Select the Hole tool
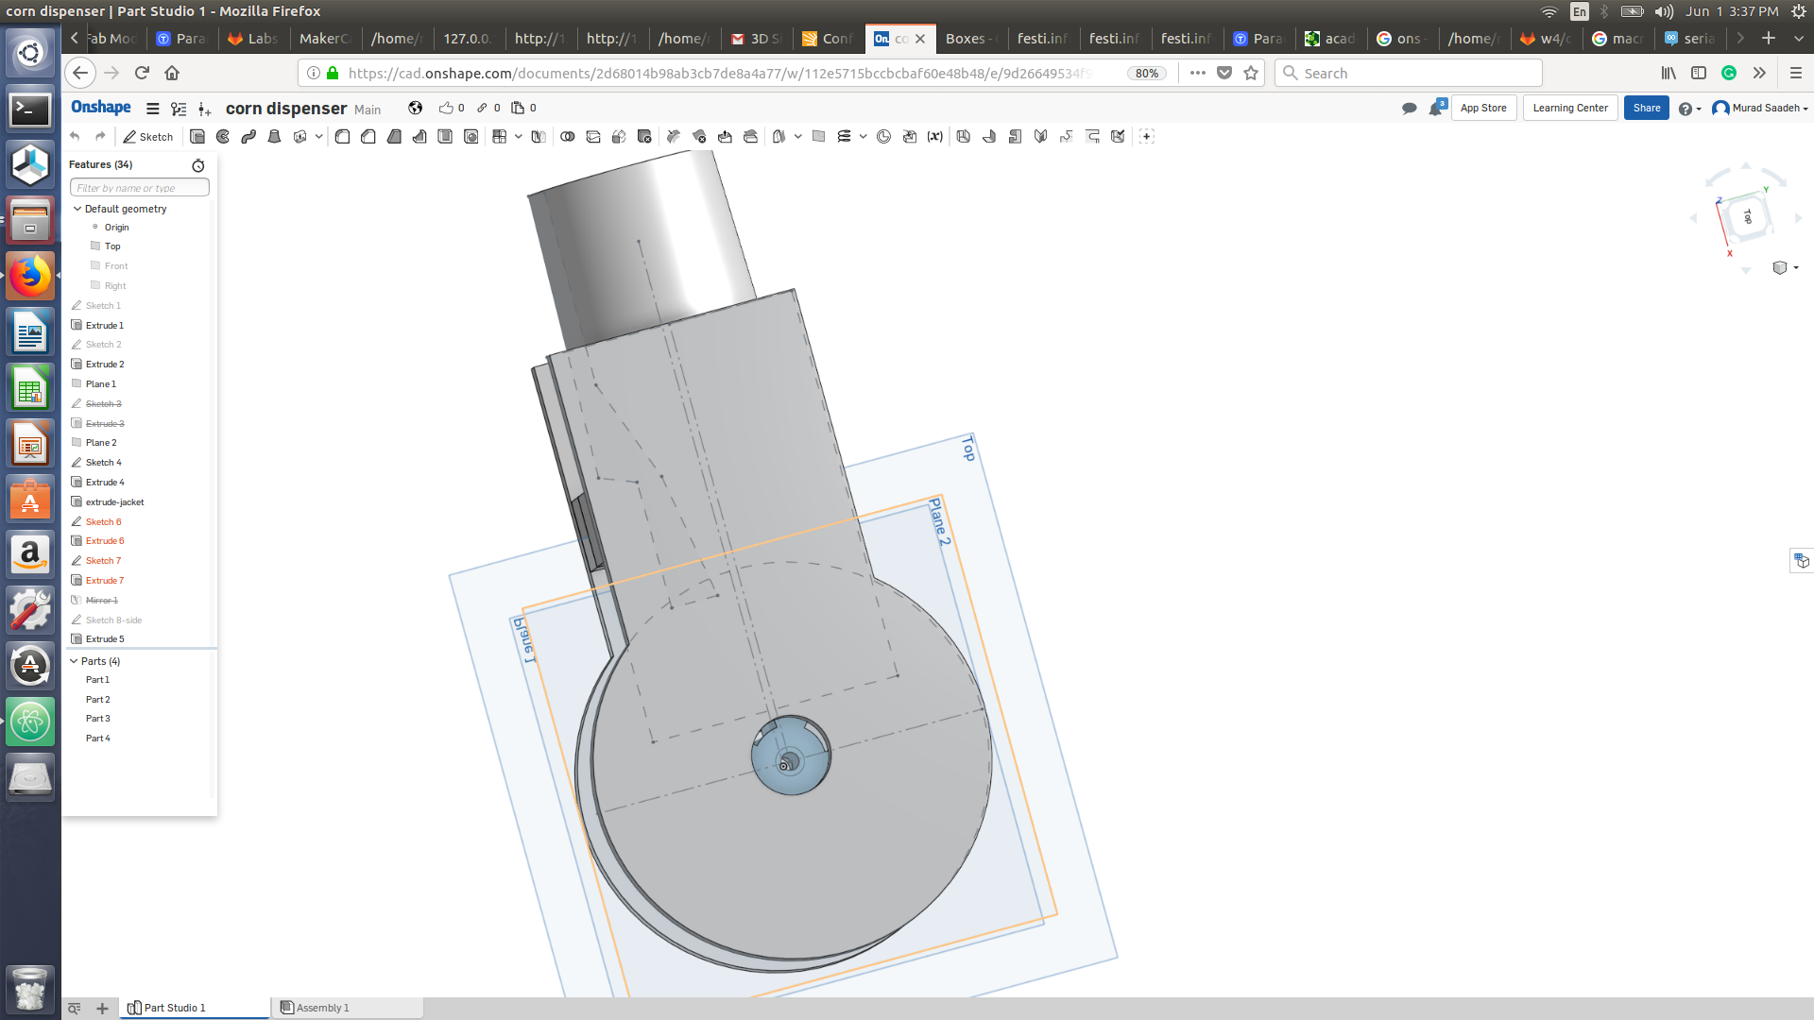1814x1020 pixels. click(471, 137)
